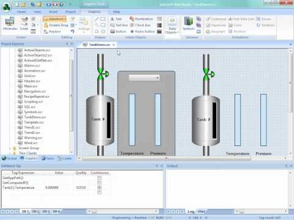Select Grid.scr in Project Explorer
Screen dimensions: 294x220
(x=29, y=76)
